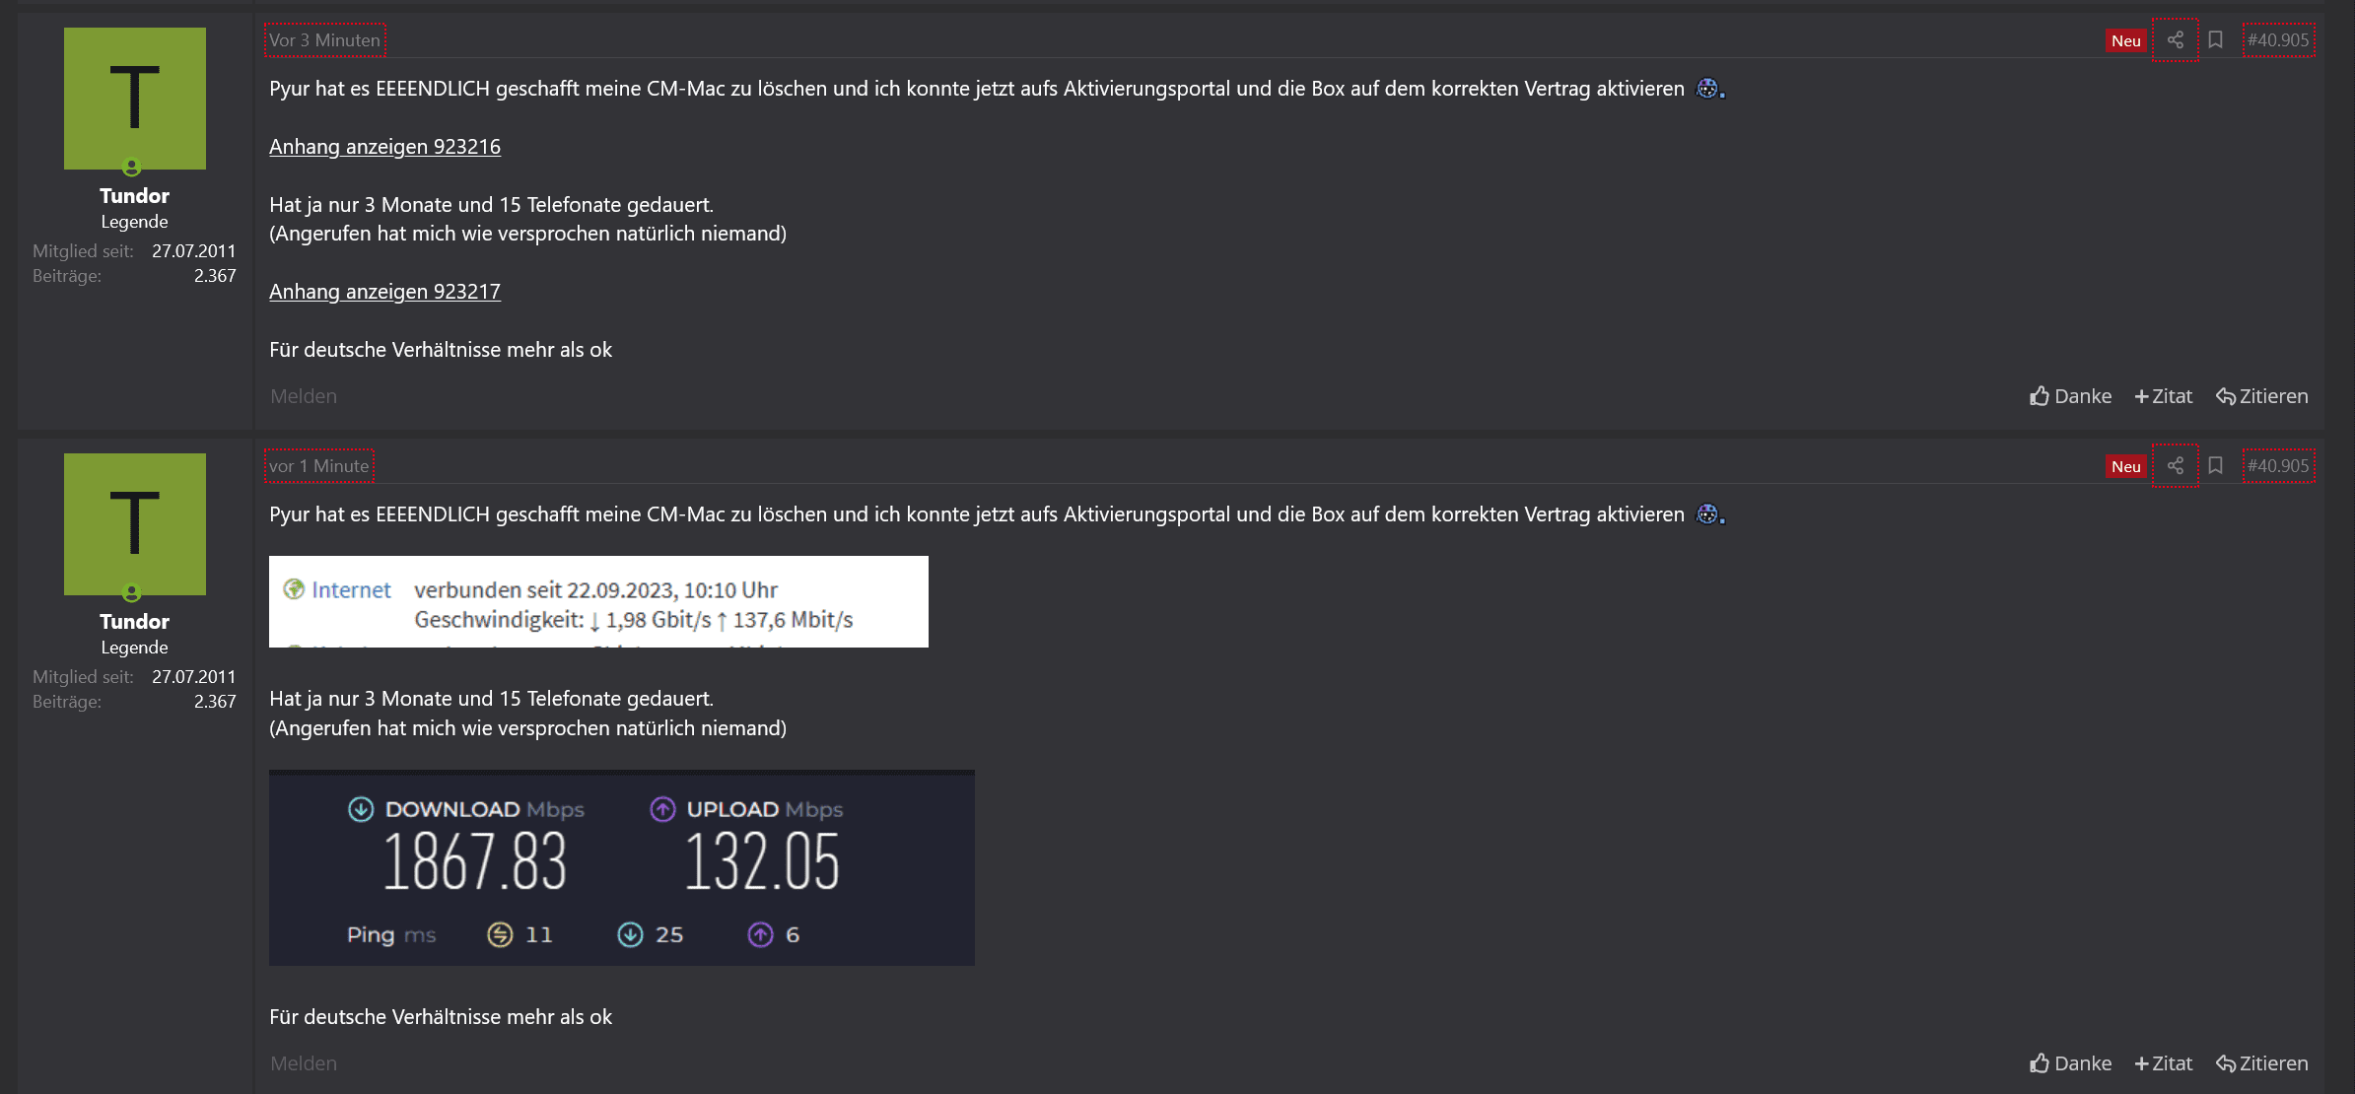Open attachment link Anhang anzeigen 923216

tap(384, 147)
